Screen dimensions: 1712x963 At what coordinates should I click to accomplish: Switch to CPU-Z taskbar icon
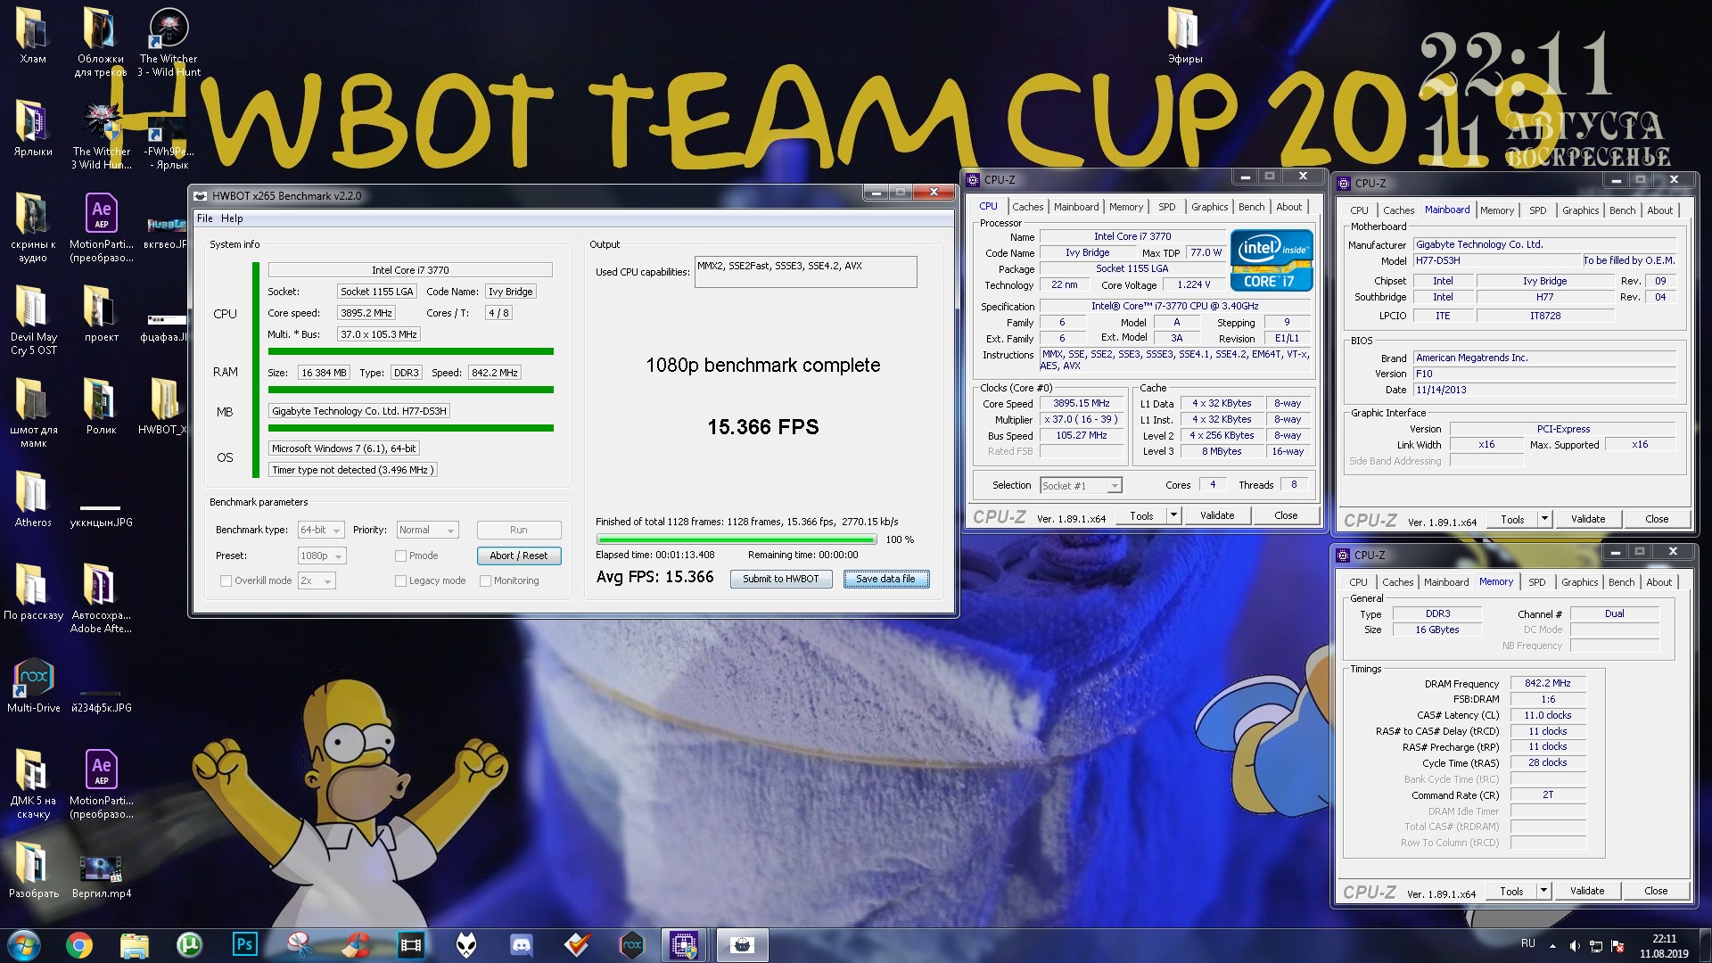point(685,944)
